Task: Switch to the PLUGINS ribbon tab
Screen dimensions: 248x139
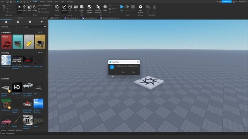Action: click(x=70, y=2)
